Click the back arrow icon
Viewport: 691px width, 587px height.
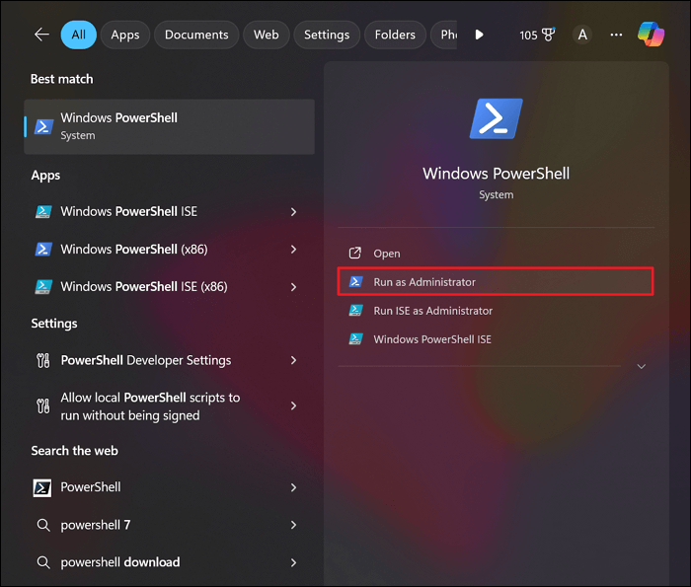pos(41,35)
